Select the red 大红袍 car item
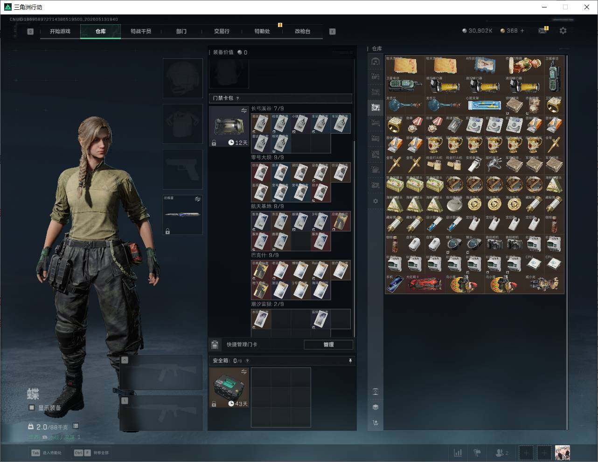The width and height of the screenshot is (598, 462). pyautogui.click(x=424, y=284)
